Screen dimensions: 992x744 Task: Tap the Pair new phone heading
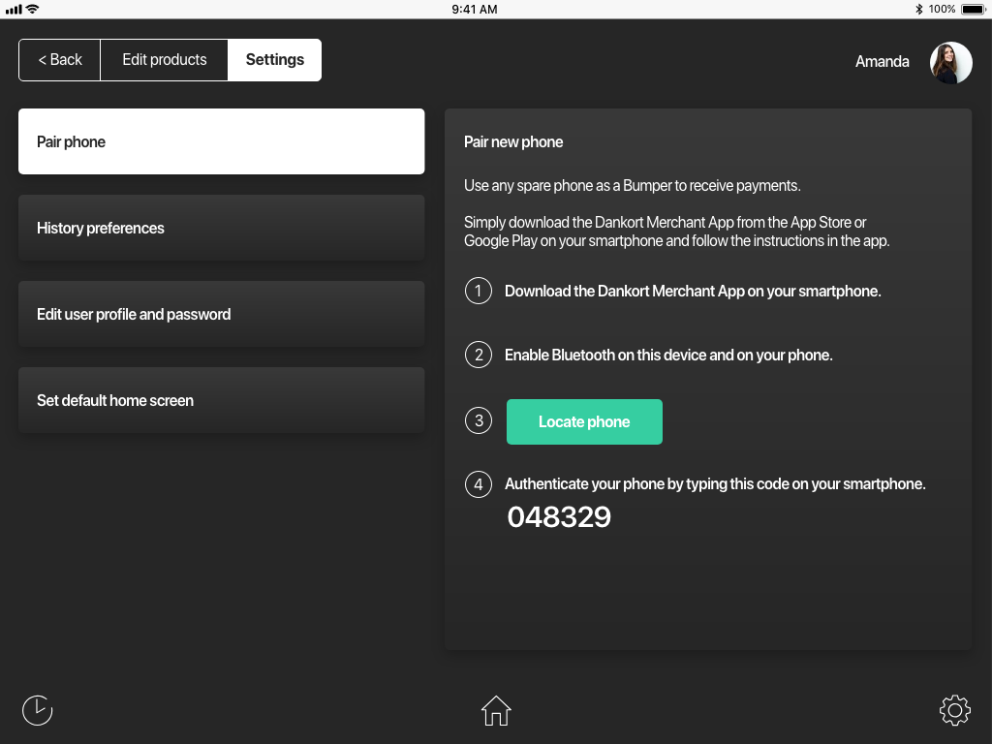[513, 141]
